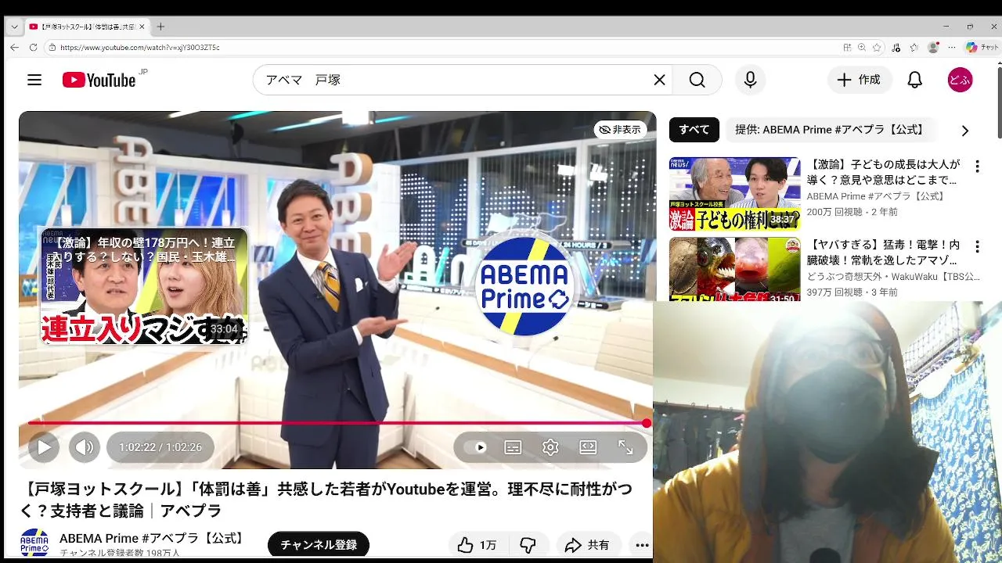Open options for the 子どもの成長 video

click(977, 167)
